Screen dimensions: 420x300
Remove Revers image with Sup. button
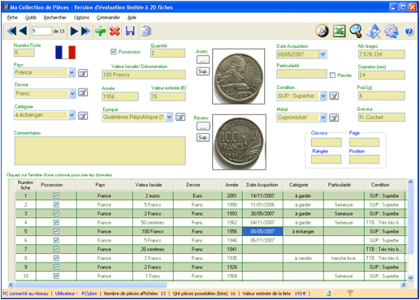pyautogui.click(x=203, y=138)
